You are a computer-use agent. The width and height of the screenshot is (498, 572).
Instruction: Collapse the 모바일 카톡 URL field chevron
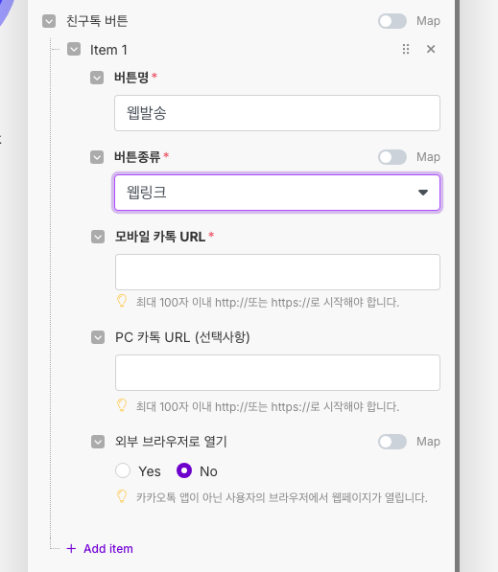[98, 237]
